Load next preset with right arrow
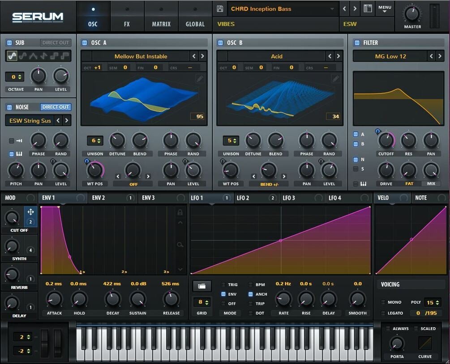 click(355, 9)
